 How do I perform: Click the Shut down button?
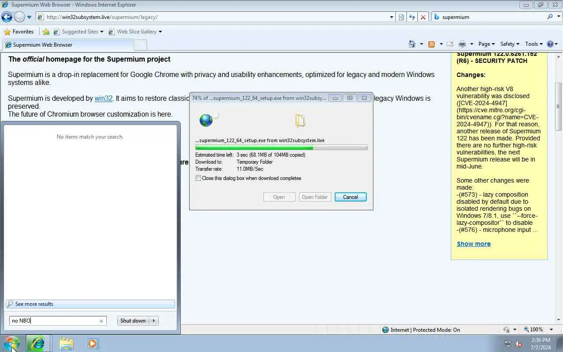point(133,321)
